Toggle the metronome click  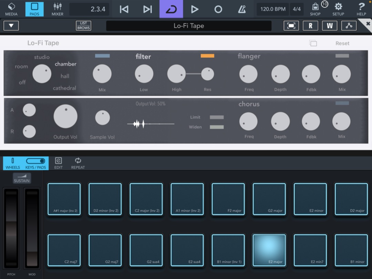tap(242, 9)
